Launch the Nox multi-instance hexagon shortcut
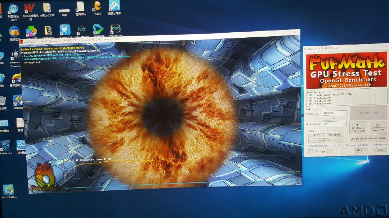This screenshot has height=218, width=389. pos(115,30)
